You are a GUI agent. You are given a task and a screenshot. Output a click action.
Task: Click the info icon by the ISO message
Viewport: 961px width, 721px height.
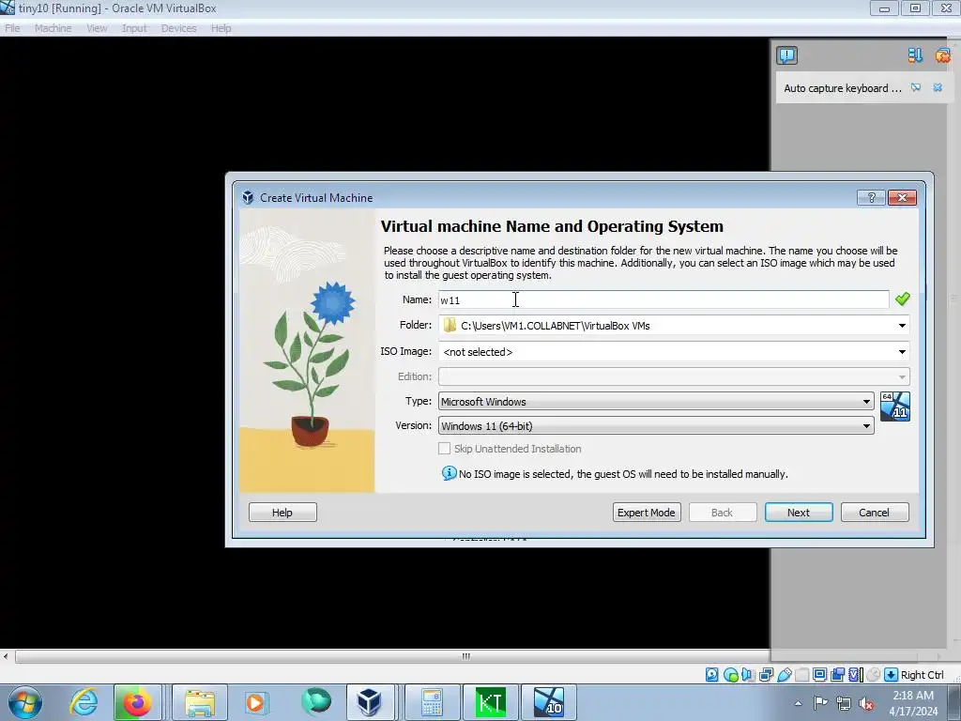click(x=450, y=473)
